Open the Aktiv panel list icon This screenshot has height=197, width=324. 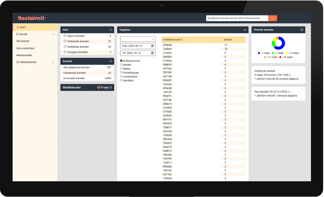tap(111, 30)
